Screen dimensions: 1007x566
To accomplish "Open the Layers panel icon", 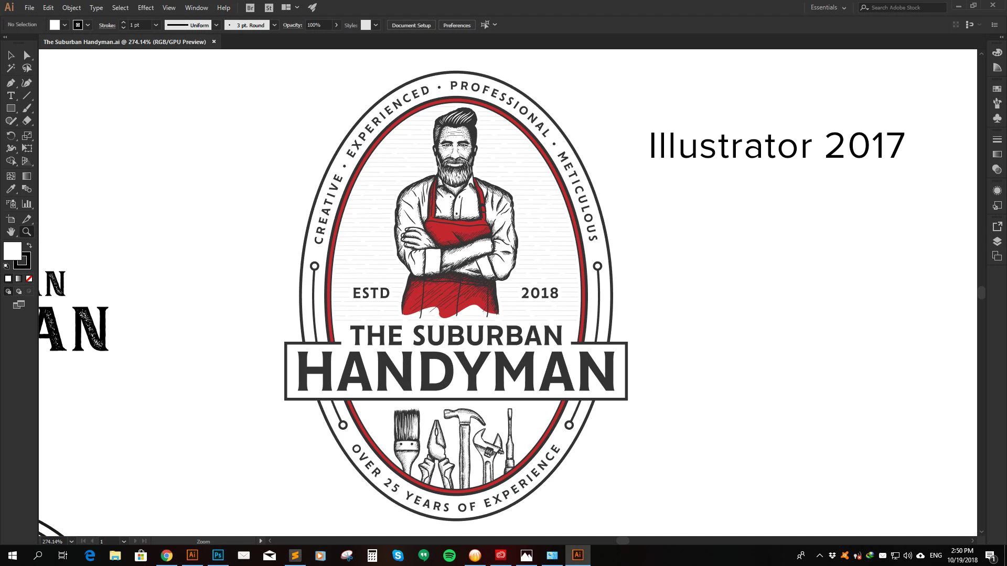I will point(997,241).
